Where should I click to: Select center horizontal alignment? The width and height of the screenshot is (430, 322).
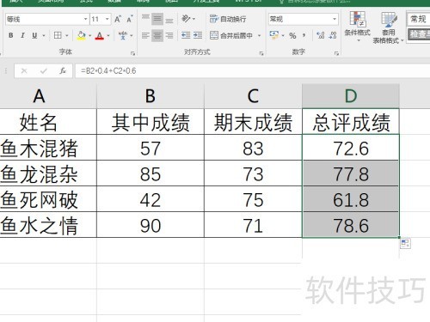157,35
